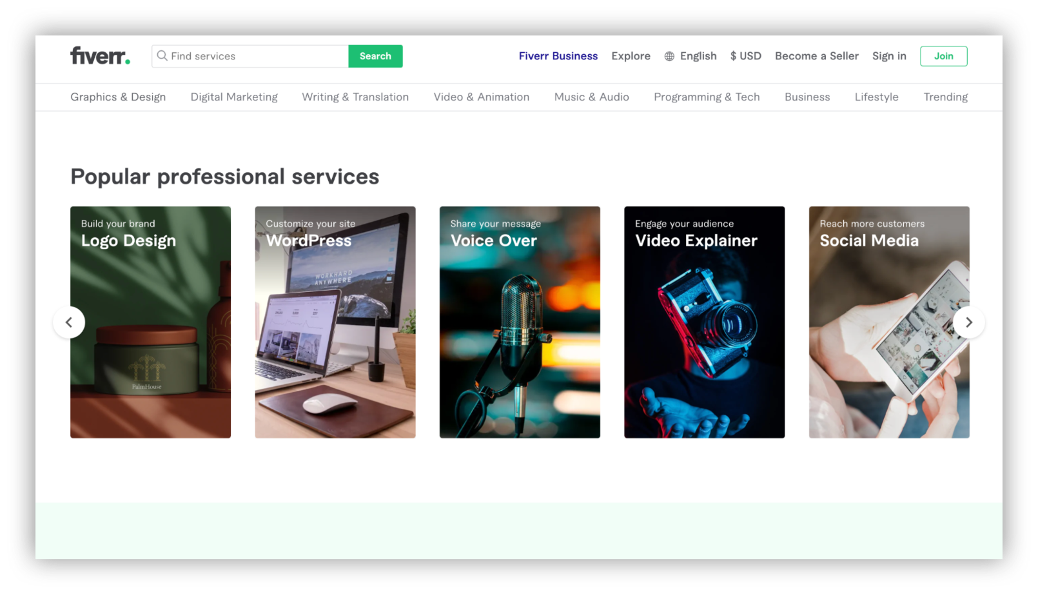Open Programming & Tech category
Image resolution: width=1038 pixels, height=595 pixels.
pyautogui.click(x=707, y=97)
